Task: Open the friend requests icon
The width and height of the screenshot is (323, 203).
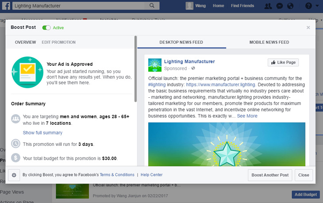Action: tap(268, 6)
